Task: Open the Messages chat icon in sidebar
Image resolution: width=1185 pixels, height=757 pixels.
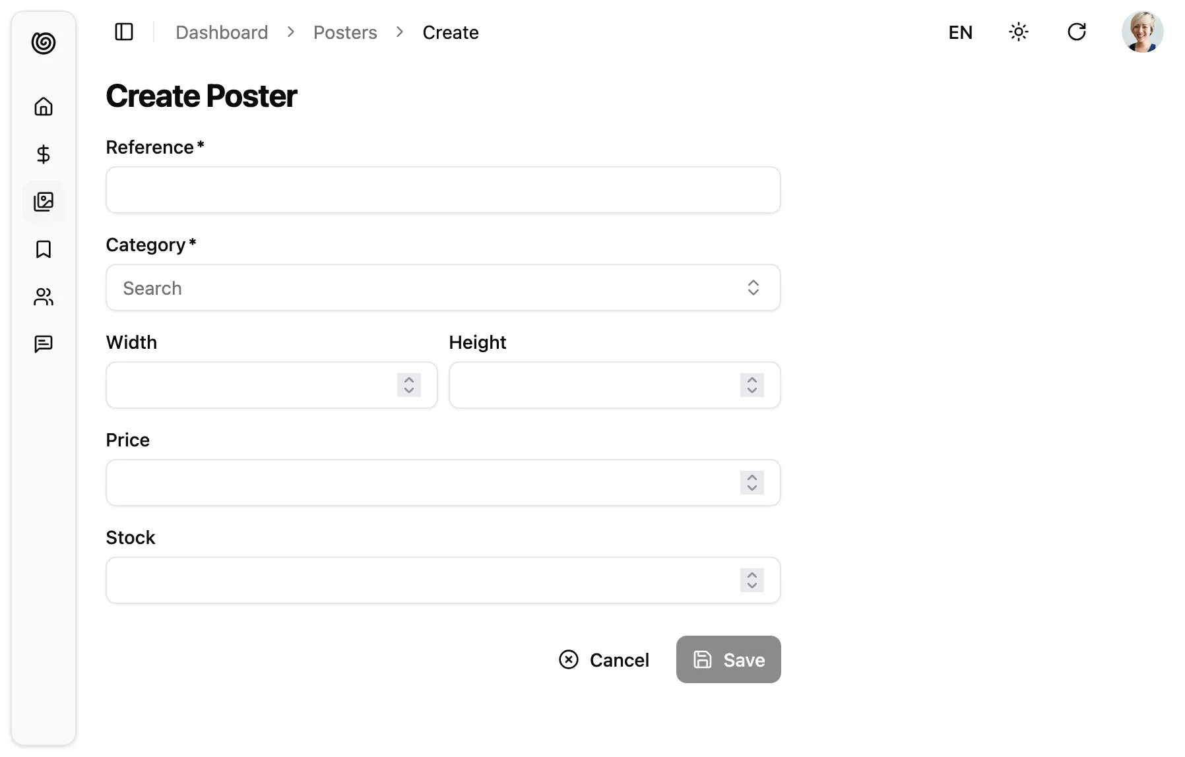Action: [x=44, y=344]
